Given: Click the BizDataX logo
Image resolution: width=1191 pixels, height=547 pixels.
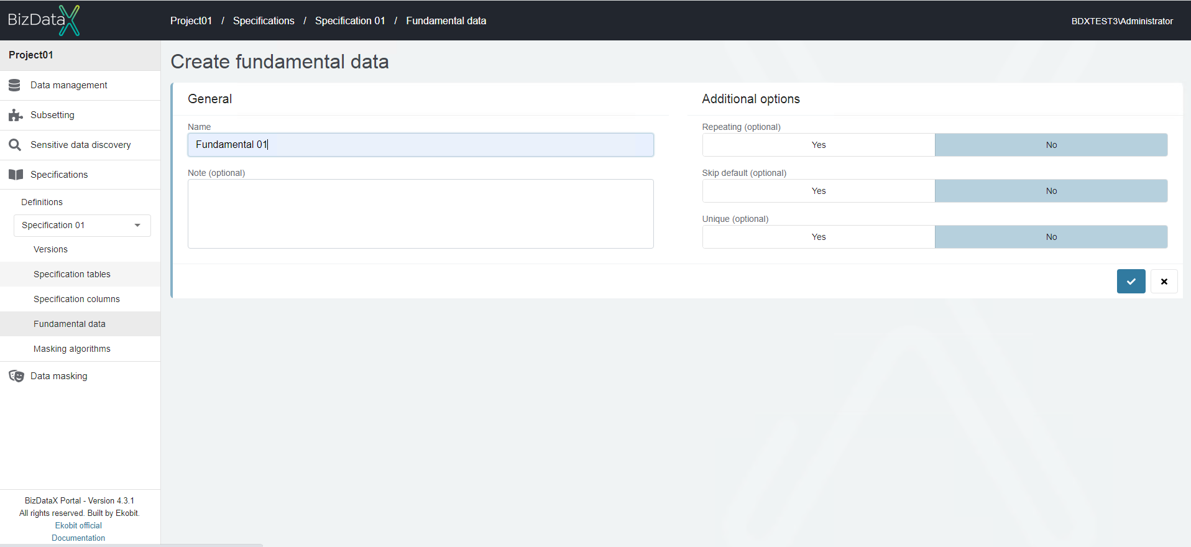Looking at the screenshot, I should (x=44, y=21).
